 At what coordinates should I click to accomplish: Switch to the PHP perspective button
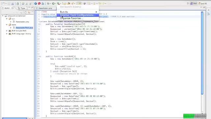pyautogui.click(x=194, y=4)
